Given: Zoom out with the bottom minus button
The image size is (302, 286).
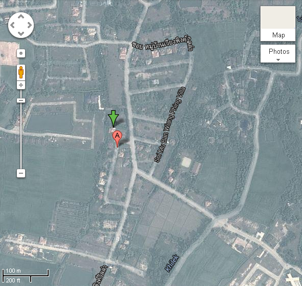Looking at the screenshot, I should (21, 173).
